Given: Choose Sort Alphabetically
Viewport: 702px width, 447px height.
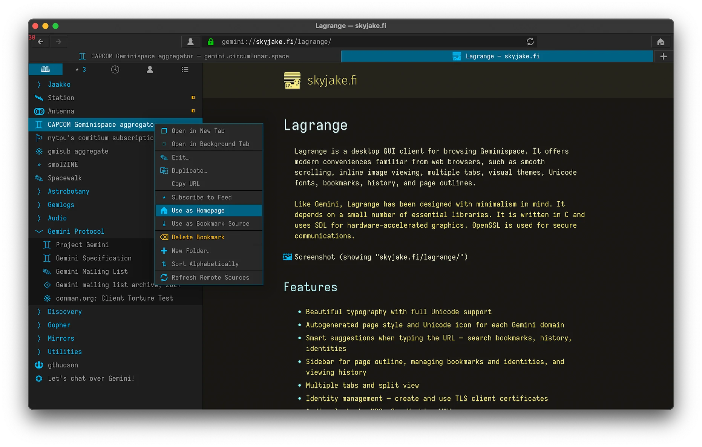Looking at the screenshot, I should [x=209, y=264].
